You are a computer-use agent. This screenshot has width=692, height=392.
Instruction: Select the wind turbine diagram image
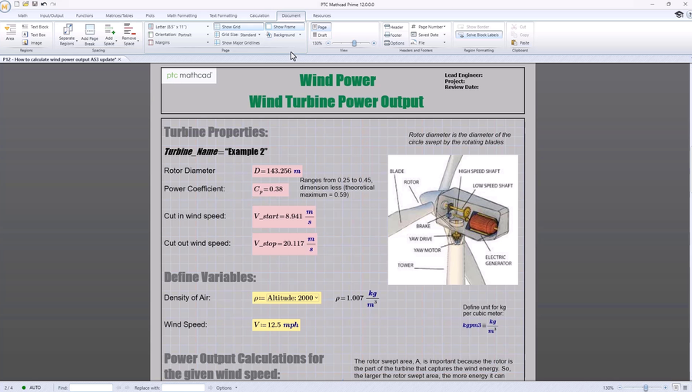coord(453,220)
